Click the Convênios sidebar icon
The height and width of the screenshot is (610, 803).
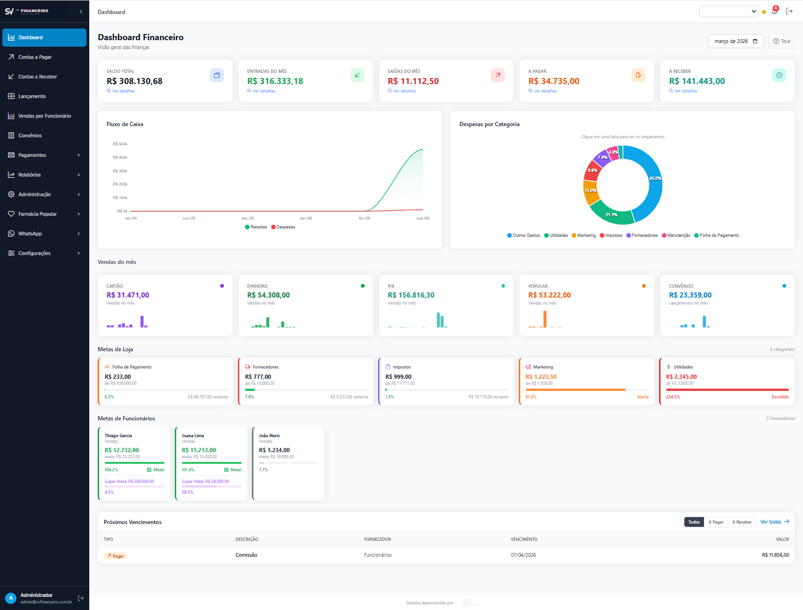[x=11, y=135]
